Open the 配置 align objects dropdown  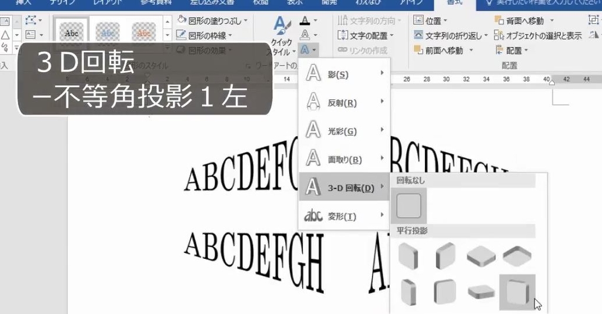512,50
